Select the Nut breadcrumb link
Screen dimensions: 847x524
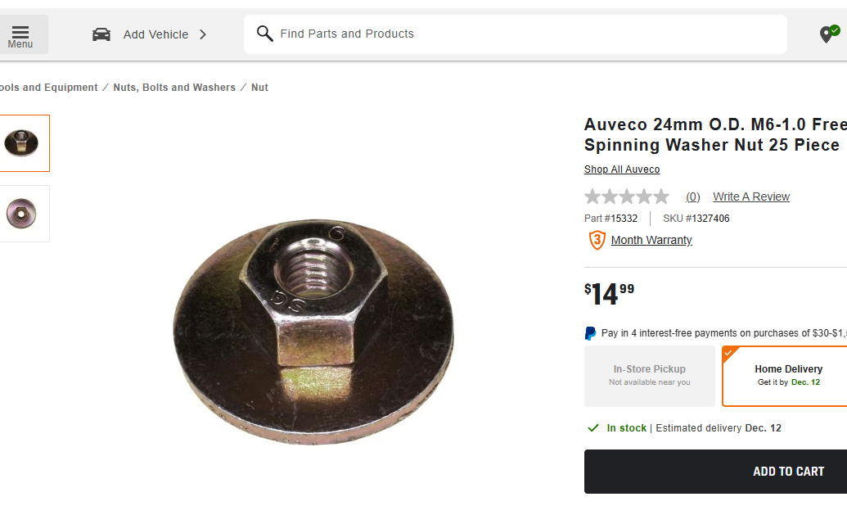coord(259,87)
